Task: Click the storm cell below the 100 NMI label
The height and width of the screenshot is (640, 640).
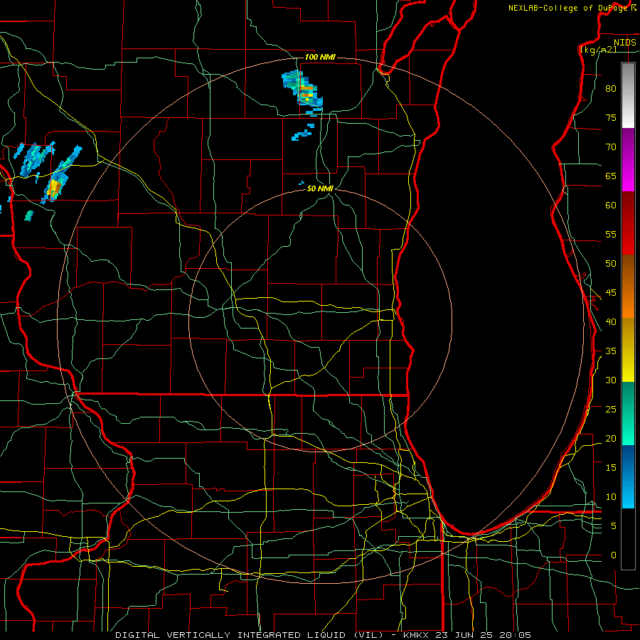Action: (x=303, y=90)
